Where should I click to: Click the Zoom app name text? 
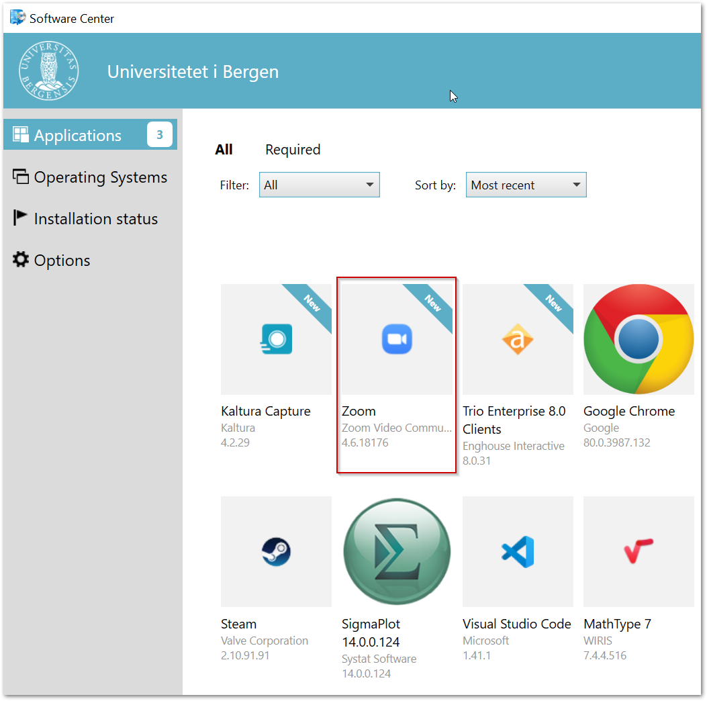click(359, 412)
